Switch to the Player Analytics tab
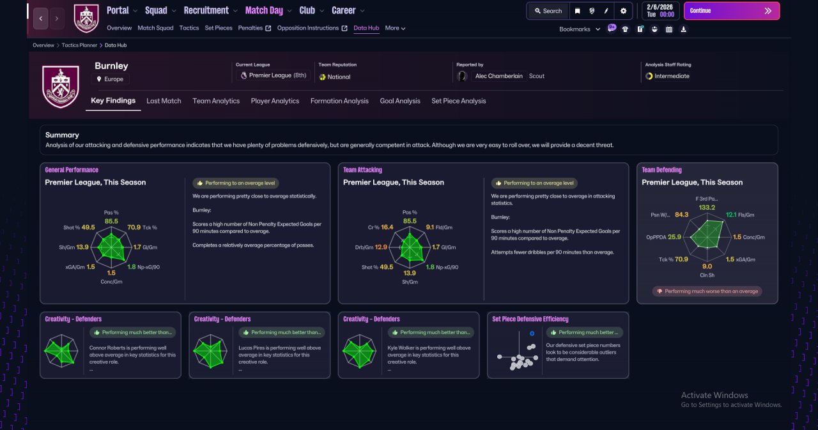818x430 pixels. [x=275, y=101]
